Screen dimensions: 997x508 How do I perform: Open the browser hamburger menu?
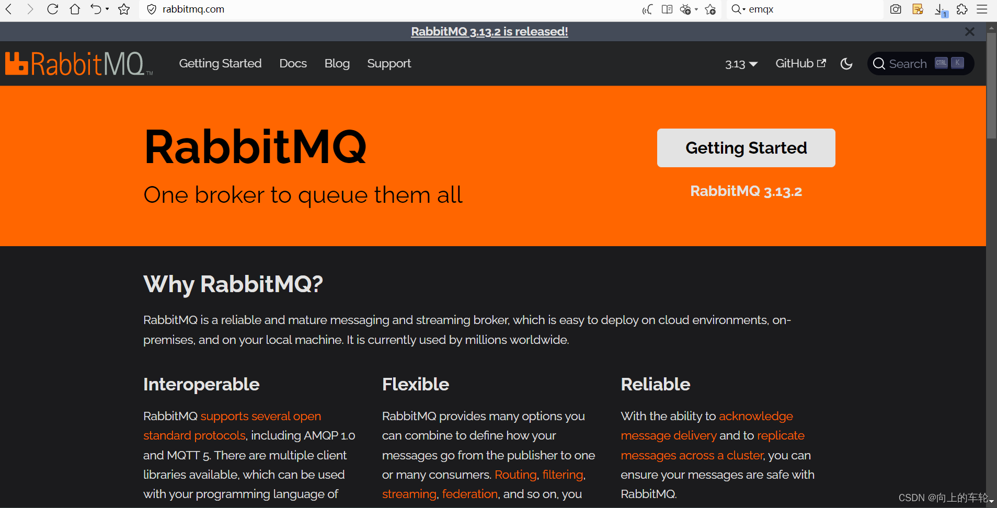tap(982, 9)
